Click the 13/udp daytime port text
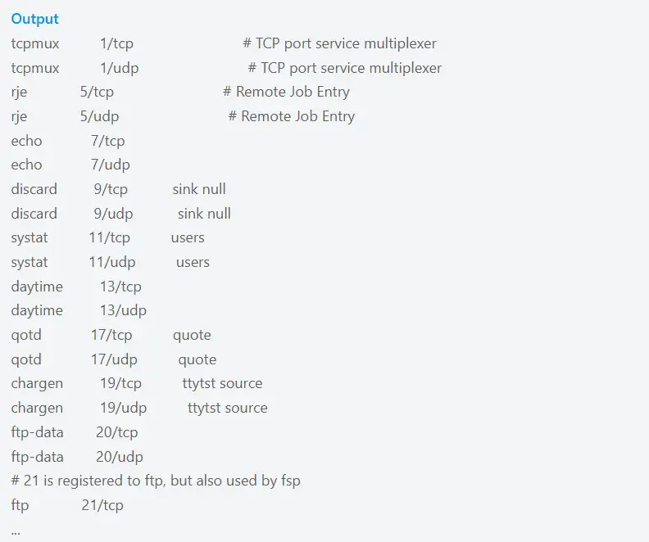This screenshot has height=542, width=649. point(123,310)
